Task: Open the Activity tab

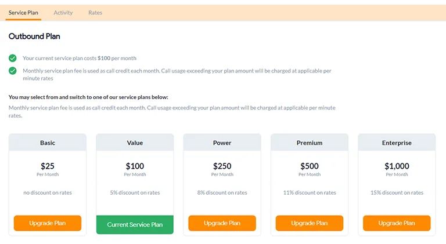Action: pos(63,12)
